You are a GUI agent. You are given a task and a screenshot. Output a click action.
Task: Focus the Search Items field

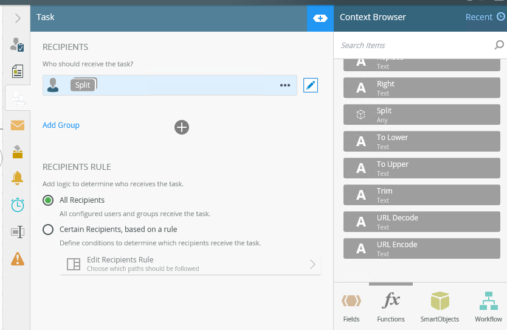(414, 45)
